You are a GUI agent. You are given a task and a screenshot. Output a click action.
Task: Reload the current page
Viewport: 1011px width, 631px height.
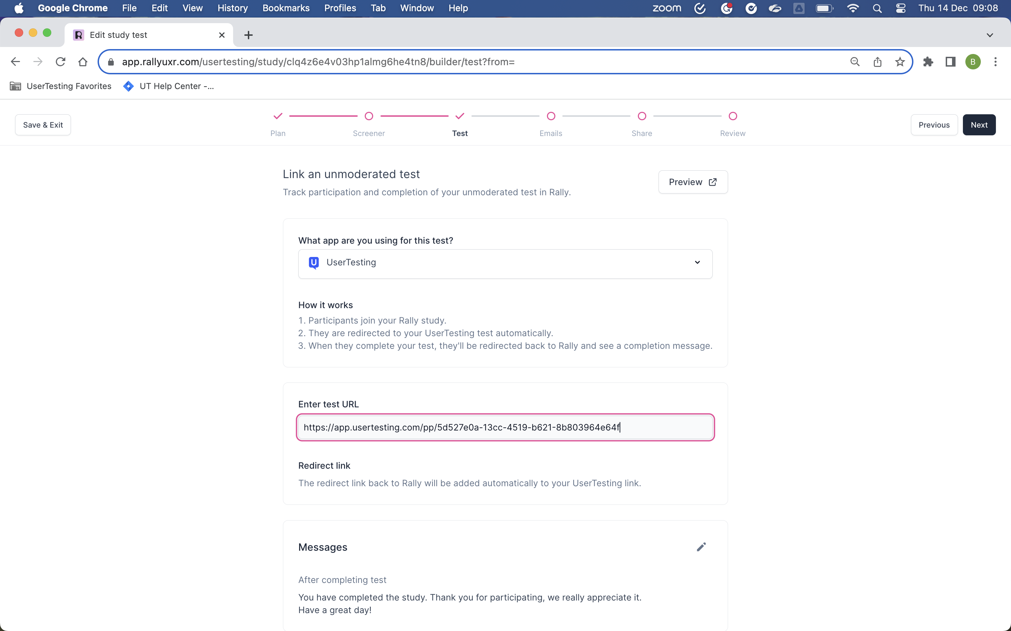60,61
